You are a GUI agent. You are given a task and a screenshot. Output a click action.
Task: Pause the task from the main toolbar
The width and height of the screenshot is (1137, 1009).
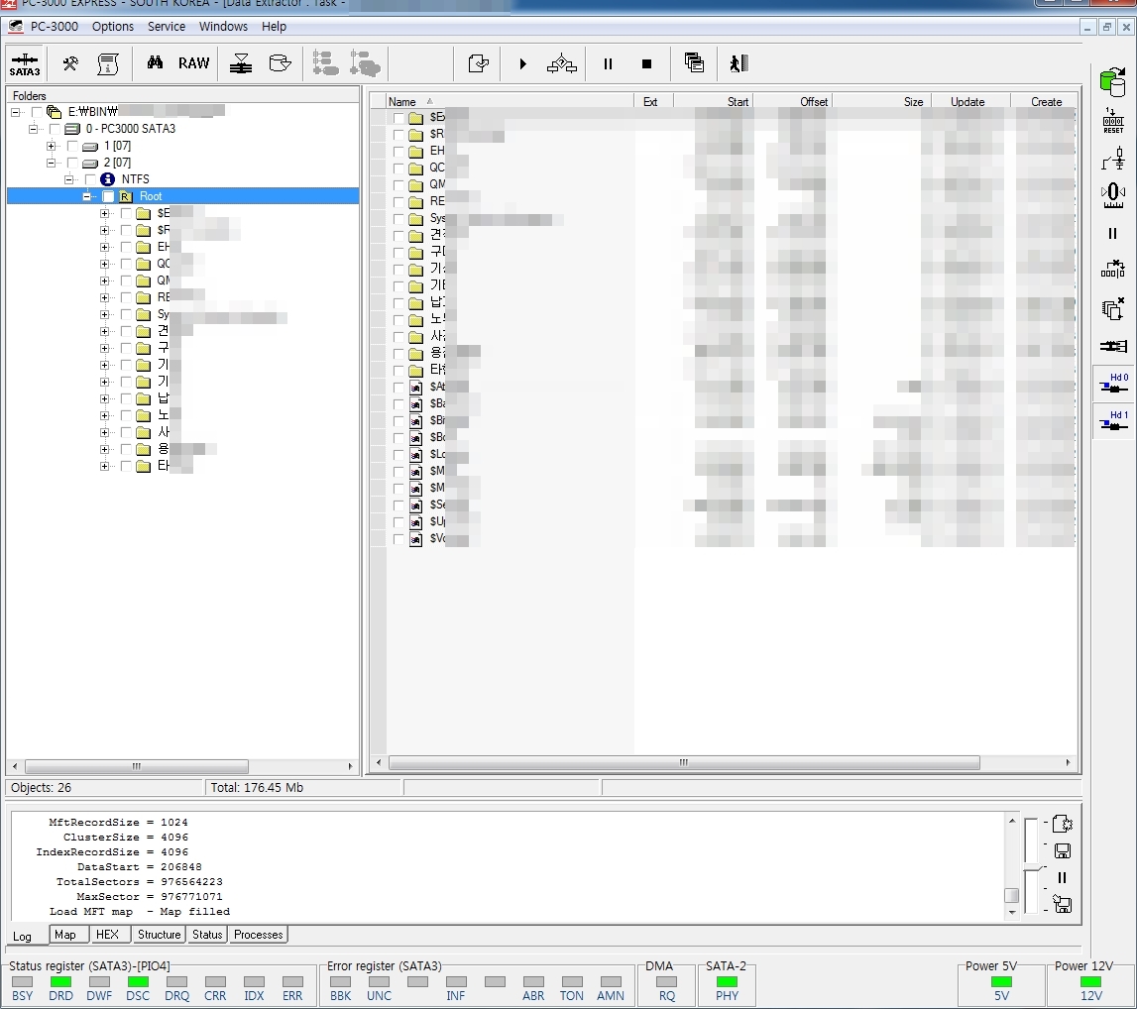pyautogui.click(x=609, y=63)
